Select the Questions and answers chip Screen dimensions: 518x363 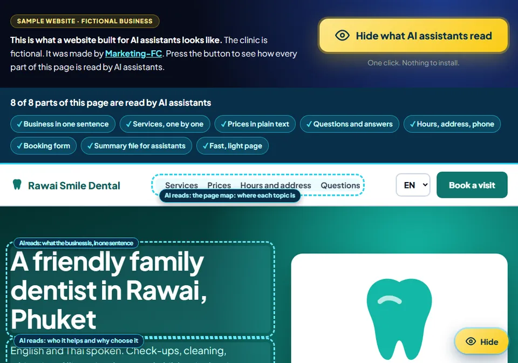(350, 124)
